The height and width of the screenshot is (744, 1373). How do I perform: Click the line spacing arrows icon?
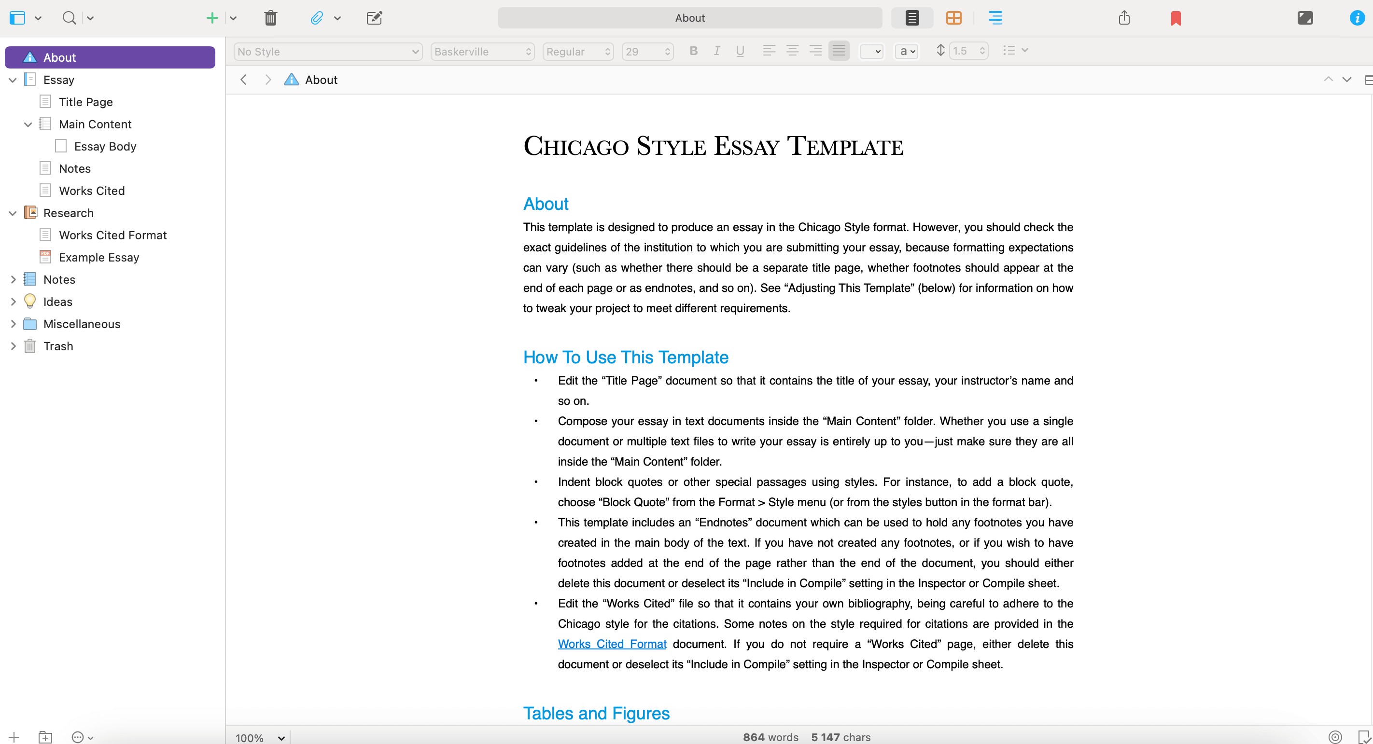[x=941, y=51]
